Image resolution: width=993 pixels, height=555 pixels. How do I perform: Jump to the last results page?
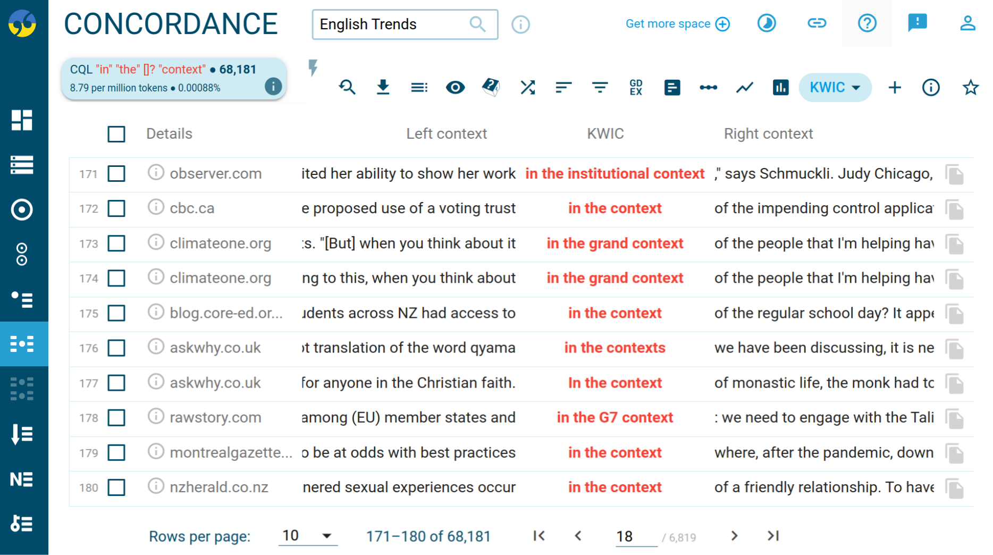[773, 536]
